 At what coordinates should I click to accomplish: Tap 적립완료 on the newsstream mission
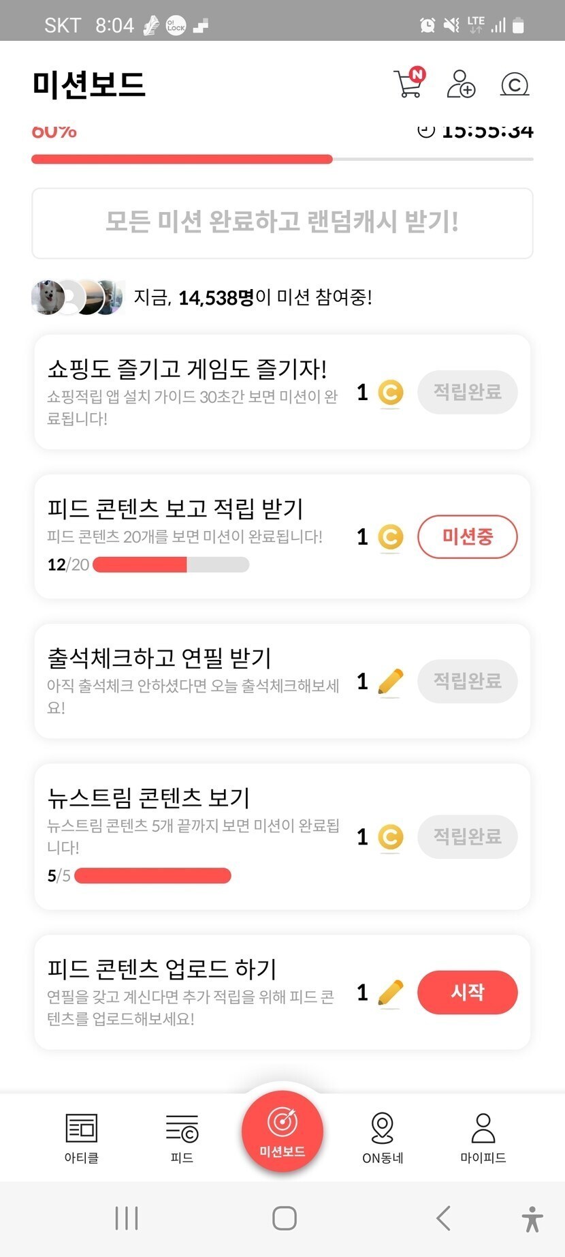point(467,836)
